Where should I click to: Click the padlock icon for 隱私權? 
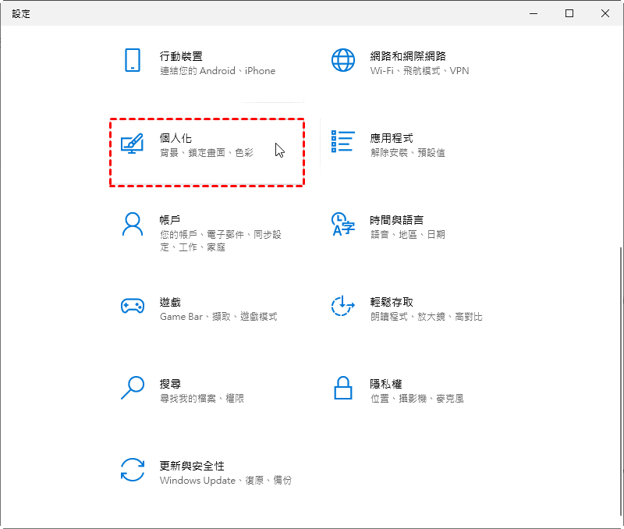tap(343, 388)
